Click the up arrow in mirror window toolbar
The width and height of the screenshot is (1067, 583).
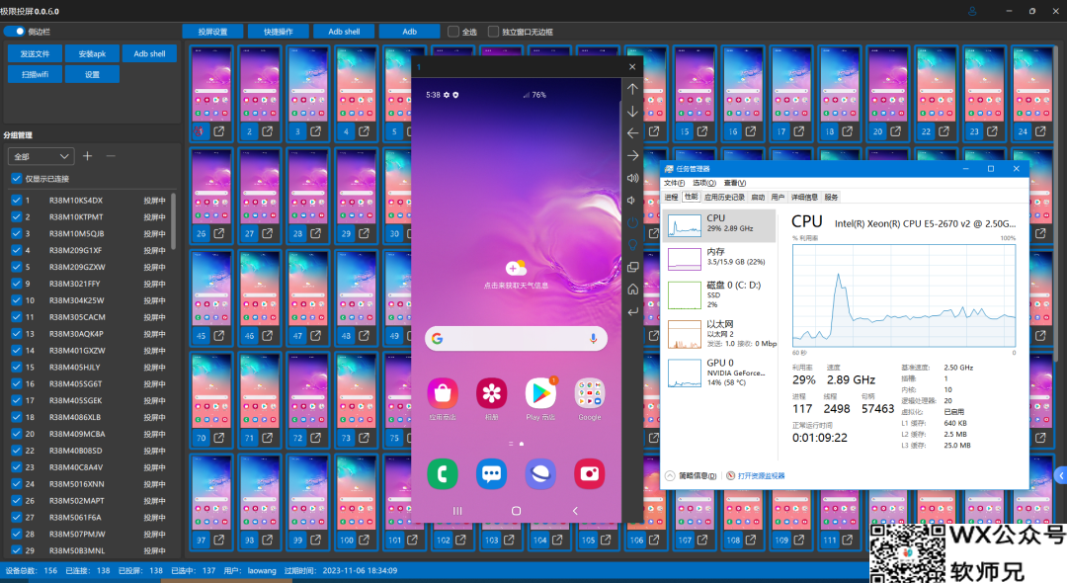click(x=633, y=89)
